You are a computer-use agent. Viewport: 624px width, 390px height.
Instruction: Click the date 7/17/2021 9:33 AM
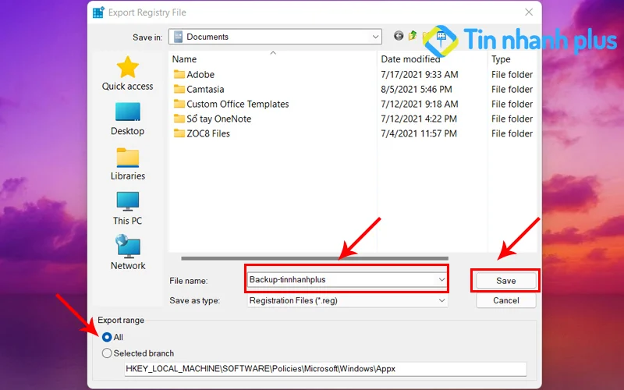pos(420,74)
